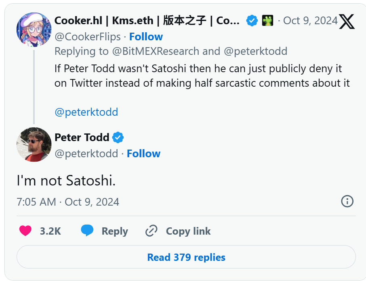
Task: Follow the @CookerFlips account
Action: (146, 37)
